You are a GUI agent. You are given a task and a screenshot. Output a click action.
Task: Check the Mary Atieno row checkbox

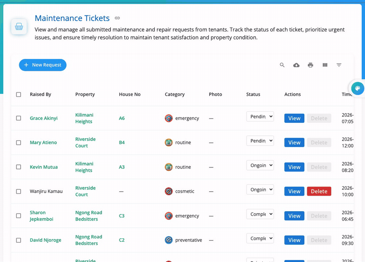click(19, 143)
